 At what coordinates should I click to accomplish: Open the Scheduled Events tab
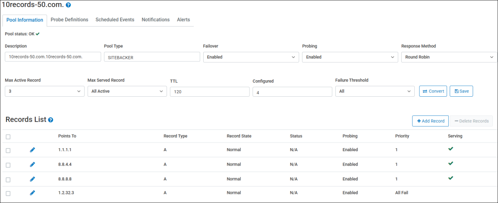tap(115, 20)
